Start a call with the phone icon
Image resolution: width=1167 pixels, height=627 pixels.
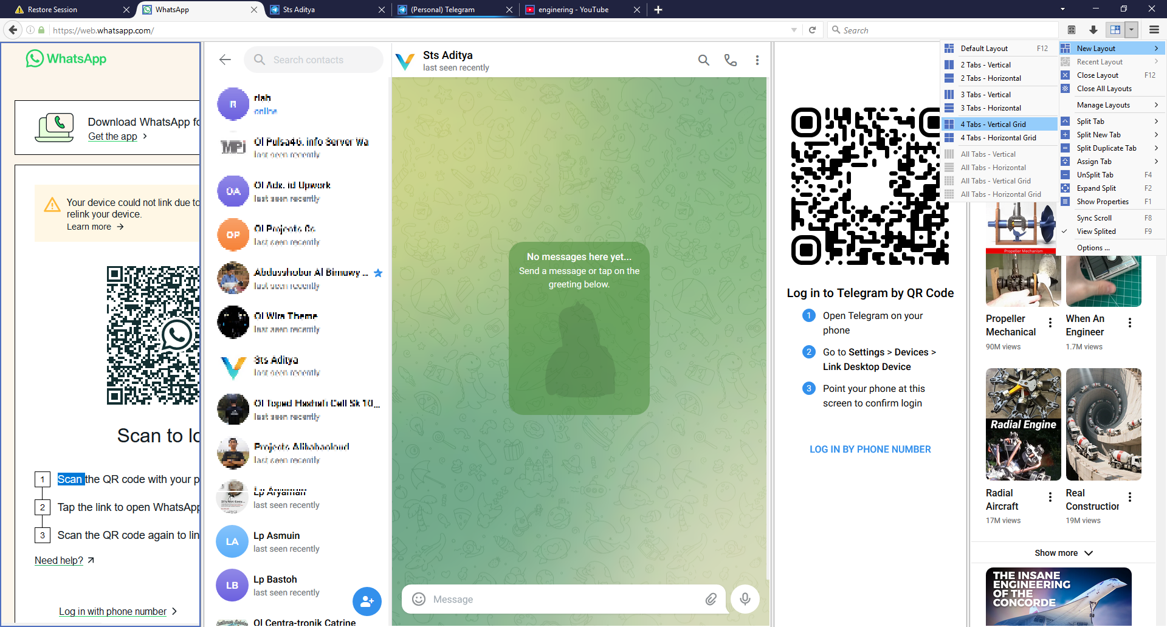click(x=730, y=60)
